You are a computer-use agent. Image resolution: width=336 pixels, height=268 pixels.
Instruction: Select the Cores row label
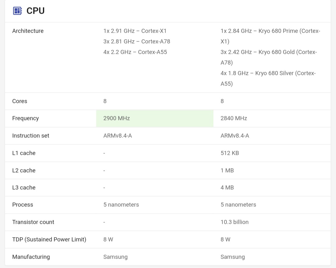[20, 101]
